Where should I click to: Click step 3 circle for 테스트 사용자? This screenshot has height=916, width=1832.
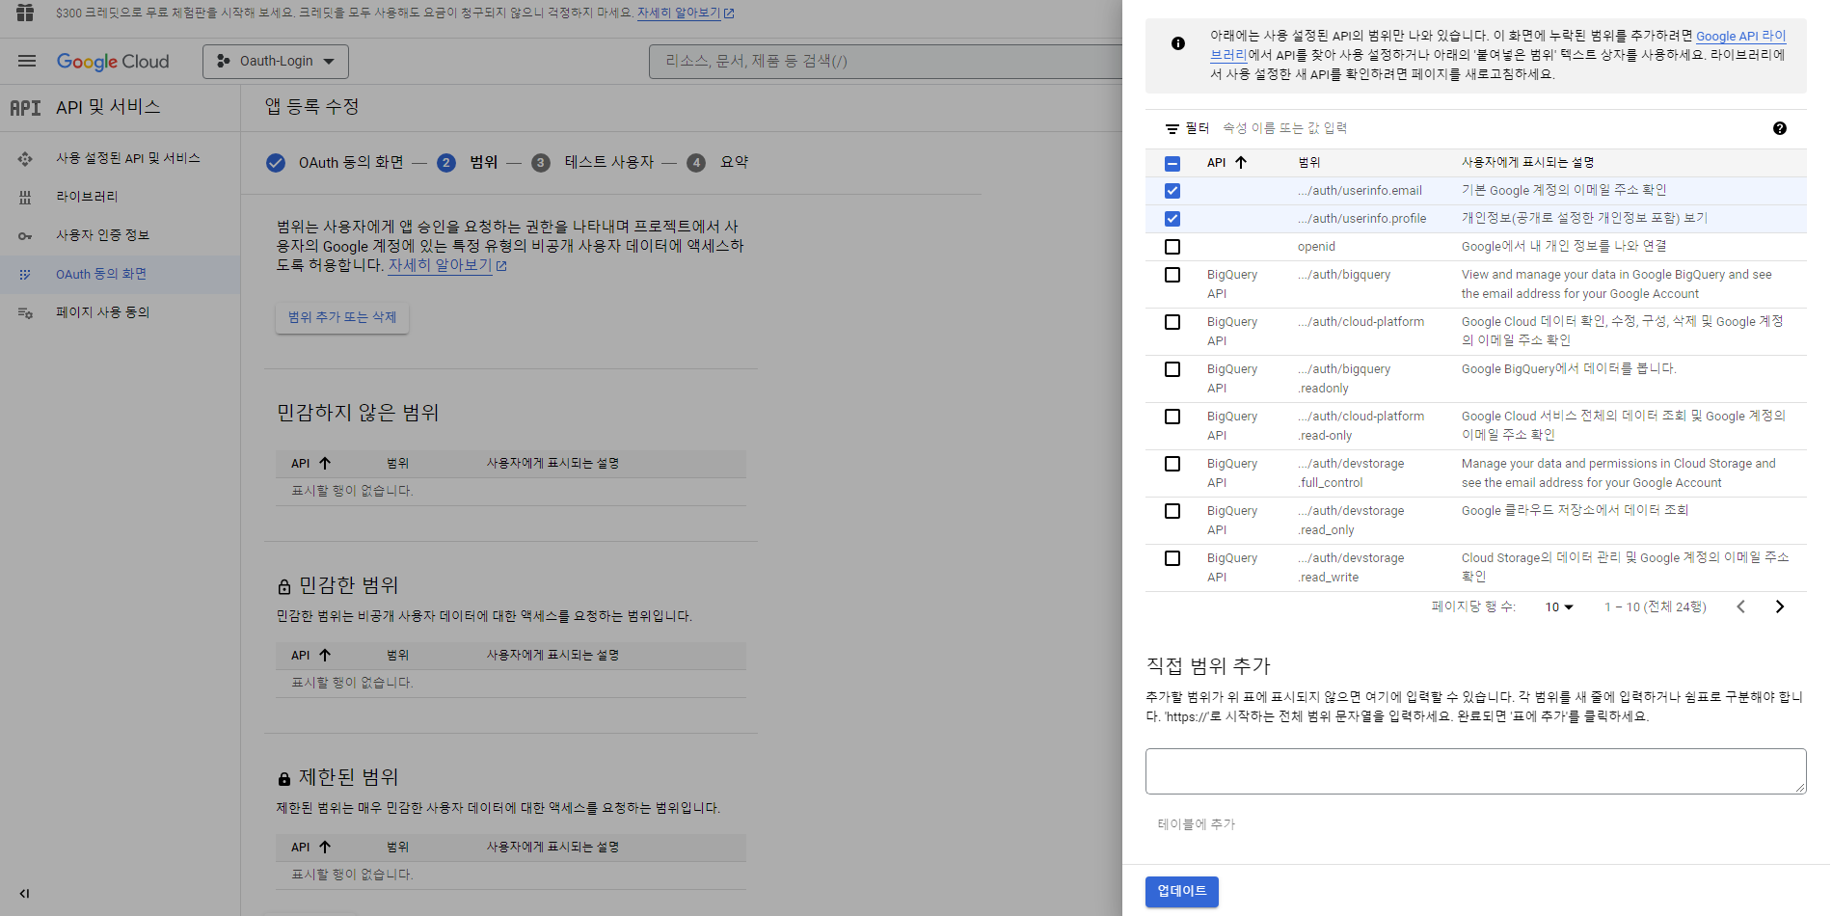tap(541, 163)
